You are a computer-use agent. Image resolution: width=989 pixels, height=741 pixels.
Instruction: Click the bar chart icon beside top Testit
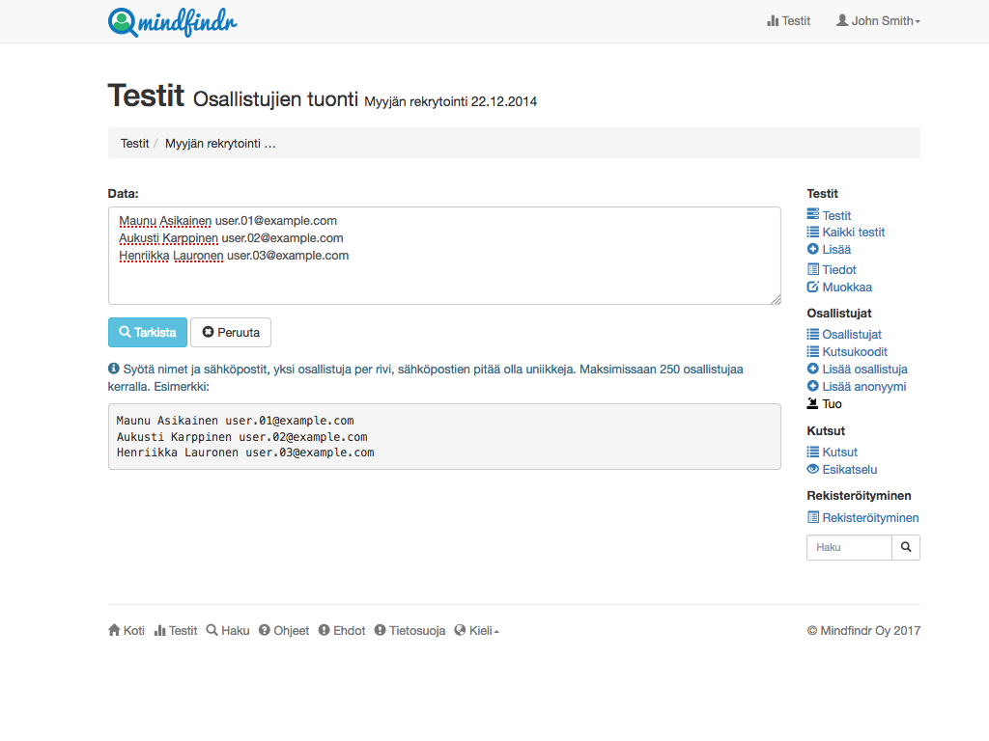pos(773,21)
